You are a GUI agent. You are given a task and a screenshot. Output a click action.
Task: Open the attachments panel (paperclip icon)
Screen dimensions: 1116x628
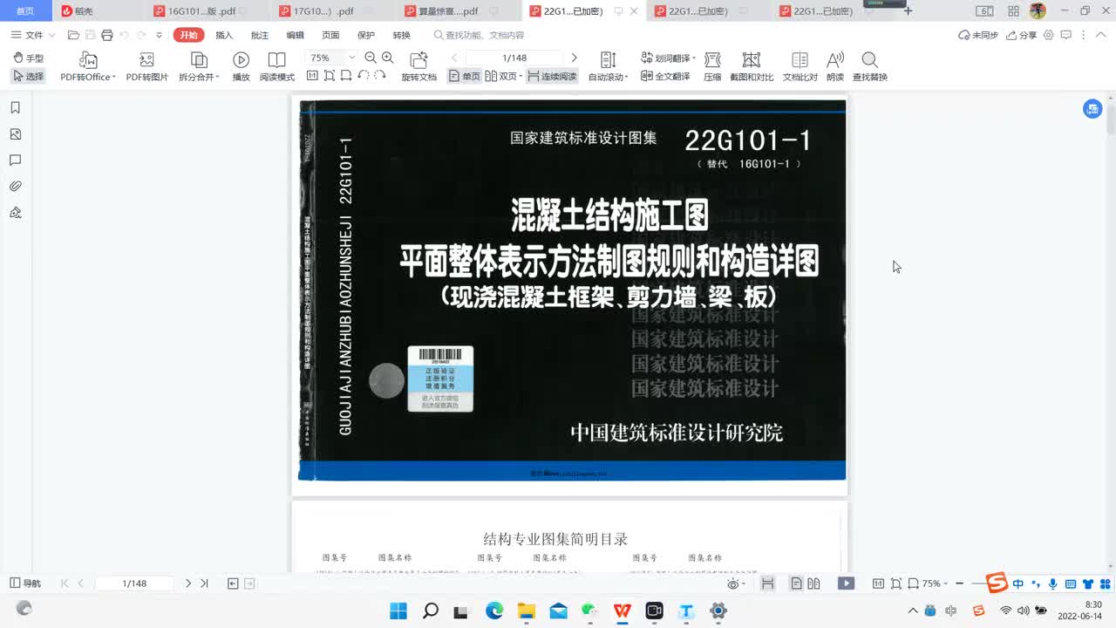pyautogui.click(x=15, y=187)
